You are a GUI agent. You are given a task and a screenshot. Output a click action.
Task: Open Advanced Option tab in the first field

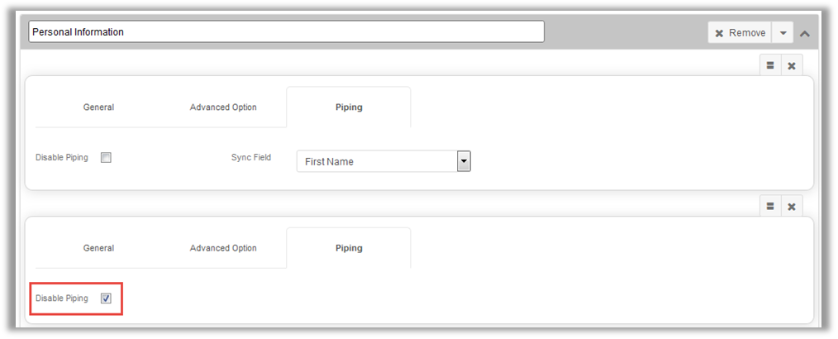coord(223,107)
